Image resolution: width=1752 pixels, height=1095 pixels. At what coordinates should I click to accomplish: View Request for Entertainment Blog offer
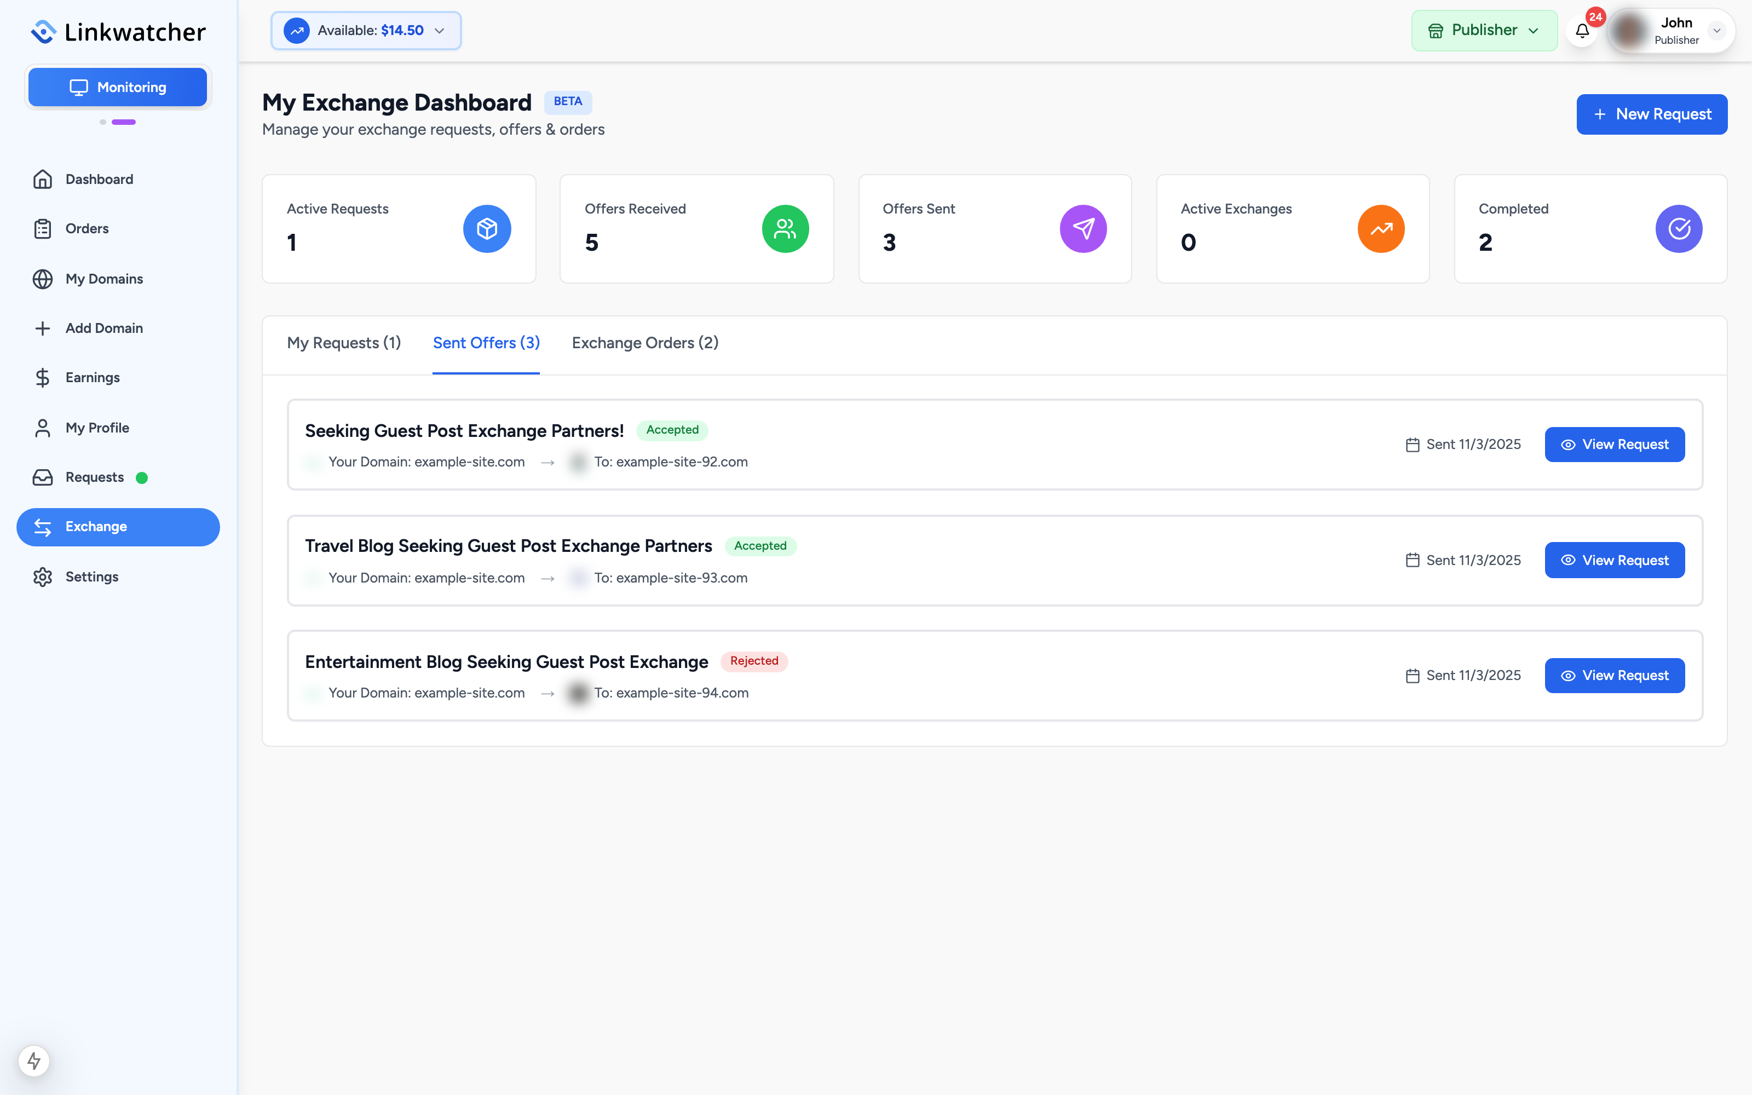click(x=1615, y=676)
